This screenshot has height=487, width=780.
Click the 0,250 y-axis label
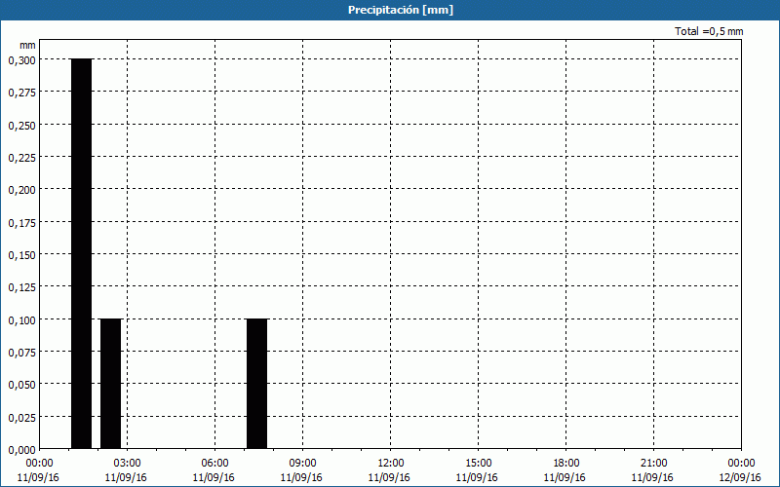21,126
